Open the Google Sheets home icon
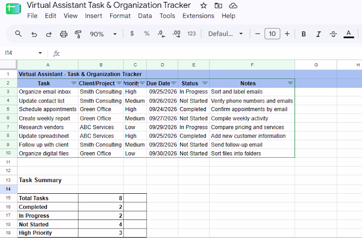 coord(14,9)
